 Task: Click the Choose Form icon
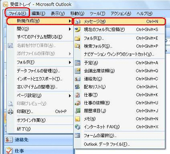click(77, 136)
